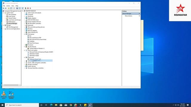This screenshot has height=107, width=191.
Task: Select Trusted Platform Module 1.2 device
Action: click(37, 48)
